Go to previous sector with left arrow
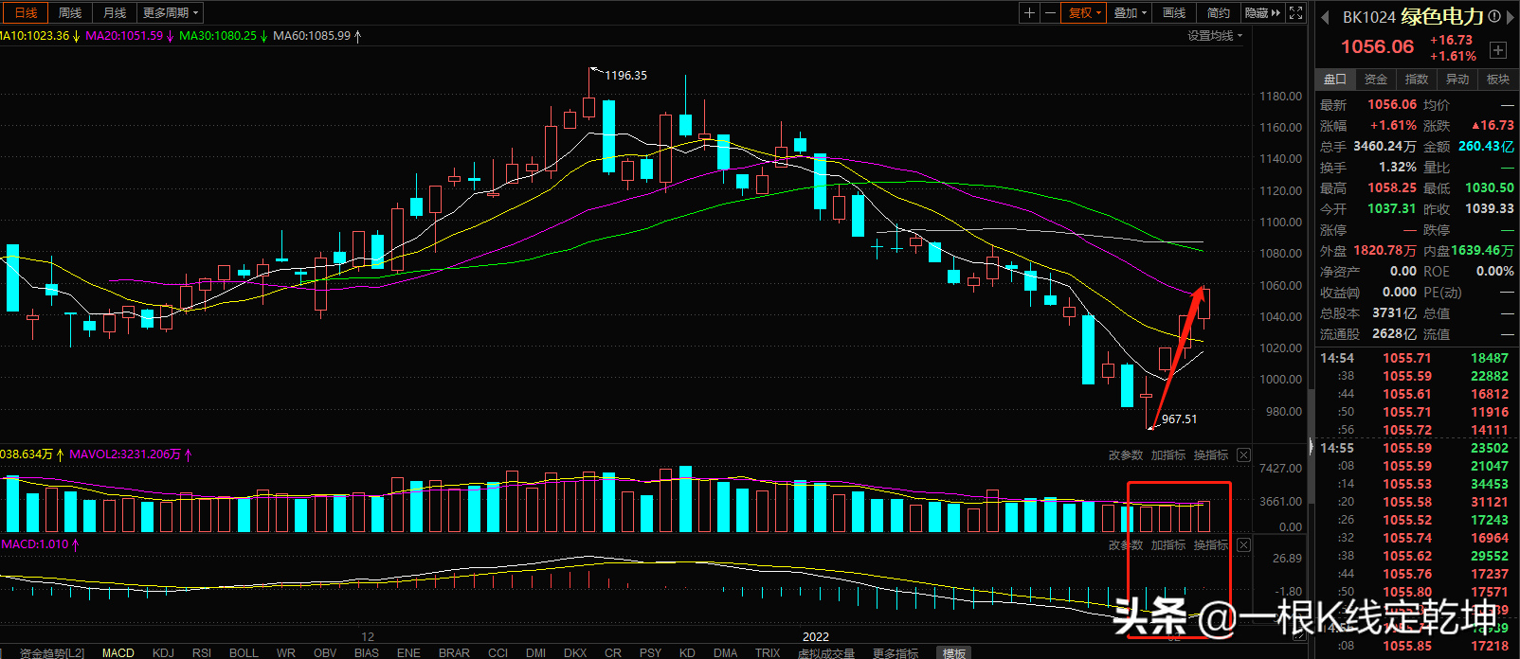 pyautogui.click(x=1325, y=17)
